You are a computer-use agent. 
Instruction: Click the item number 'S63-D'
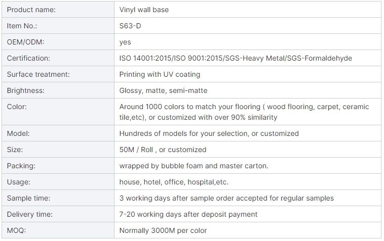[x=130, y=26]
